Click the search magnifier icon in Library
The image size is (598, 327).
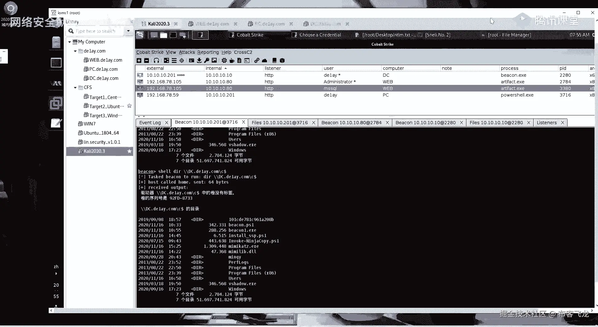(x=71, y=31)
